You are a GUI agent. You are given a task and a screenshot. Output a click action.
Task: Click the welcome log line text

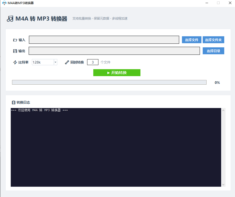point(39,110)
